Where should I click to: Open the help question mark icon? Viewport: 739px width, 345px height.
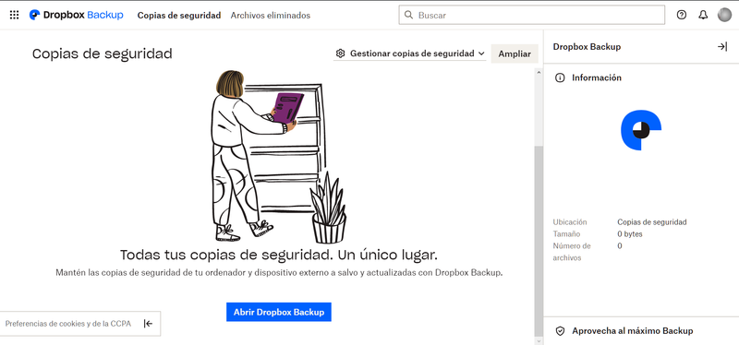tap(682, 15)
